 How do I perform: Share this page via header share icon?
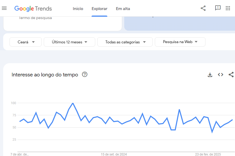(203, 8)
